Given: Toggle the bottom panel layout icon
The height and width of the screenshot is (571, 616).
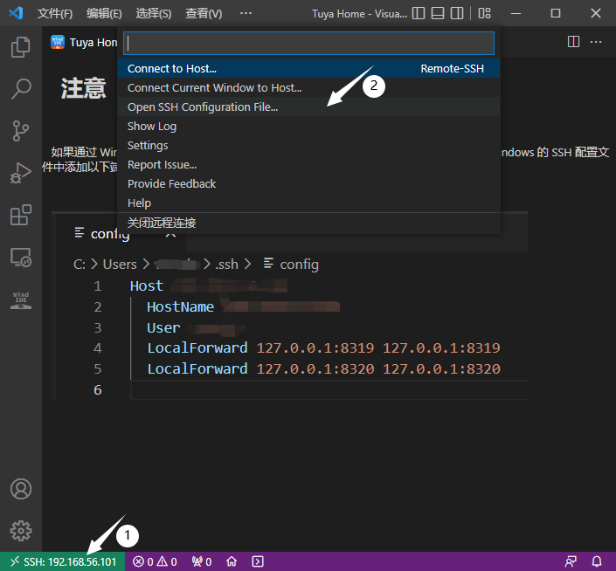Looking at the screenshot, I should point(438,13).
